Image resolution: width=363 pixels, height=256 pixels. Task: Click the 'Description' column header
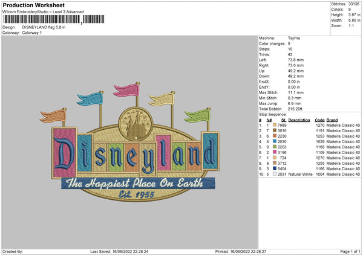point(299,120)
